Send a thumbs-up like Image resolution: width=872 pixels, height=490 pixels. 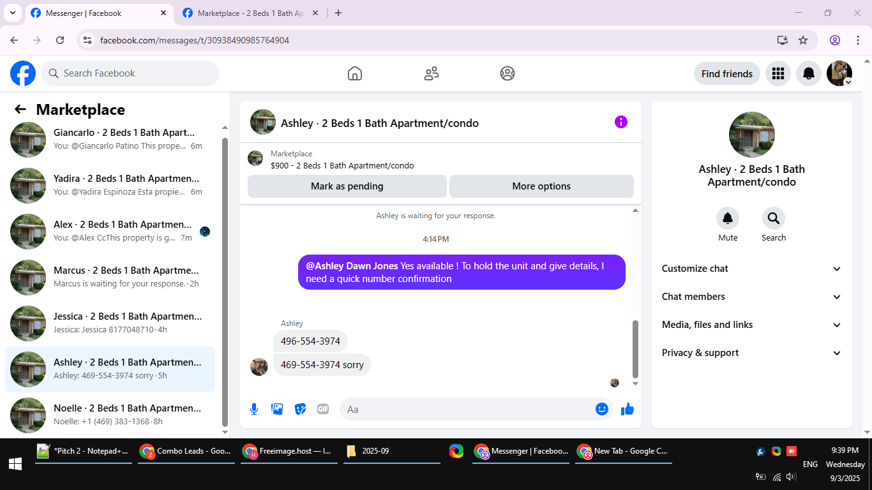click(x=628, y=409)
